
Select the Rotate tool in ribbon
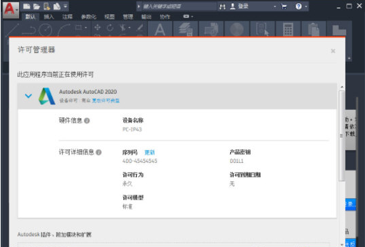coord(110,28)
